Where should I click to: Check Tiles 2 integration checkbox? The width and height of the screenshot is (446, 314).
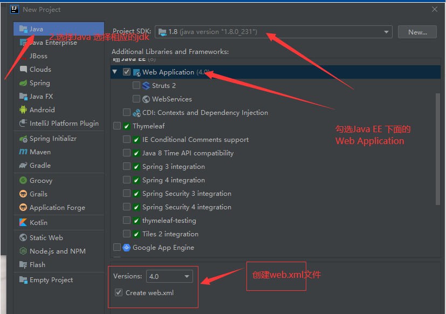tap(127, 234)
